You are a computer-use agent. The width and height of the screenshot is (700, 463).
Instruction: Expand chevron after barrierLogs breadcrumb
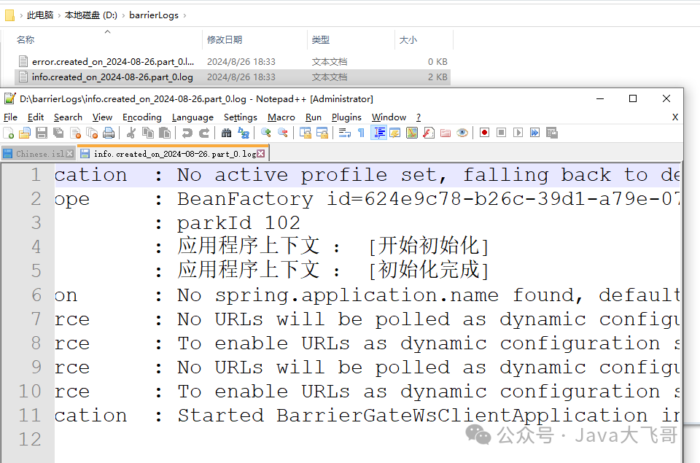point(184,15)
